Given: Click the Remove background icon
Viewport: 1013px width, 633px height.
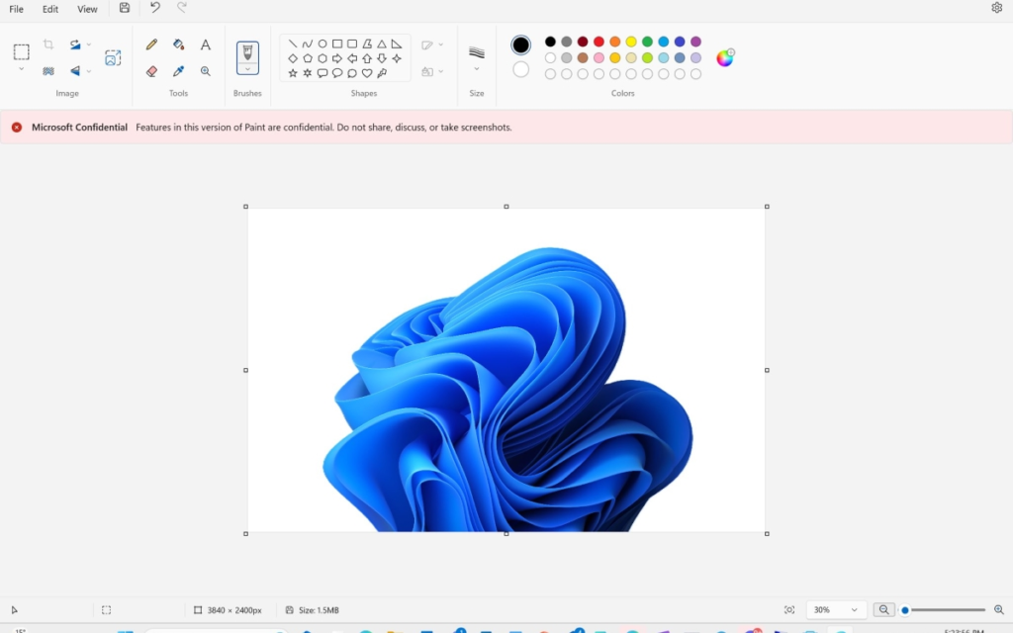Looking at the screenshot, I should [x=48, y=71].
